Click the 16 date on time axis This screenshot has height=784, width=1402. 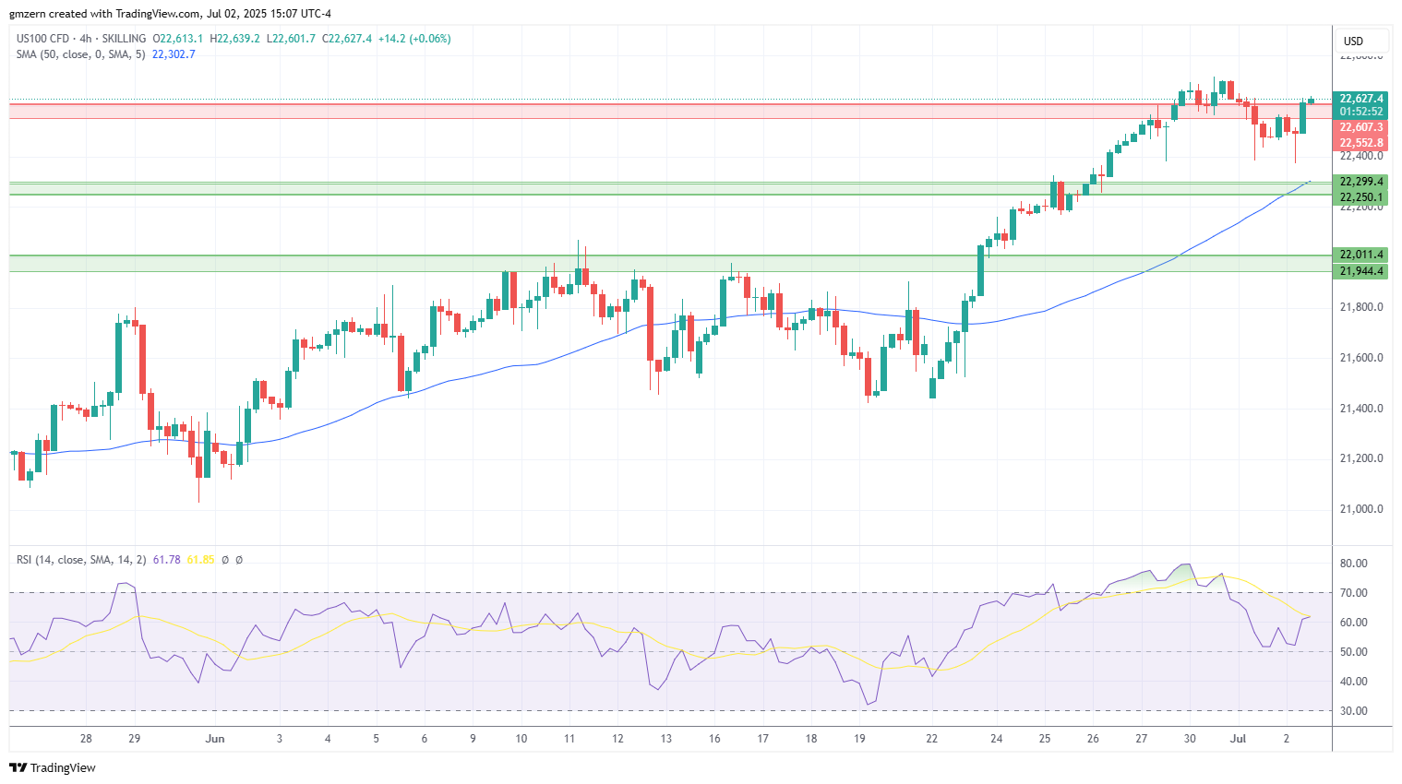coord(714,739)
